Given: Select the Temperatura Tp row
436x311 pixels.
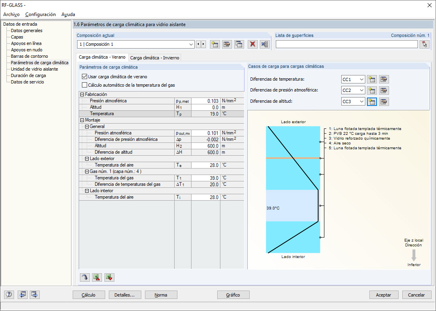Looking at the screenshot, I should (x=161, y=114).
